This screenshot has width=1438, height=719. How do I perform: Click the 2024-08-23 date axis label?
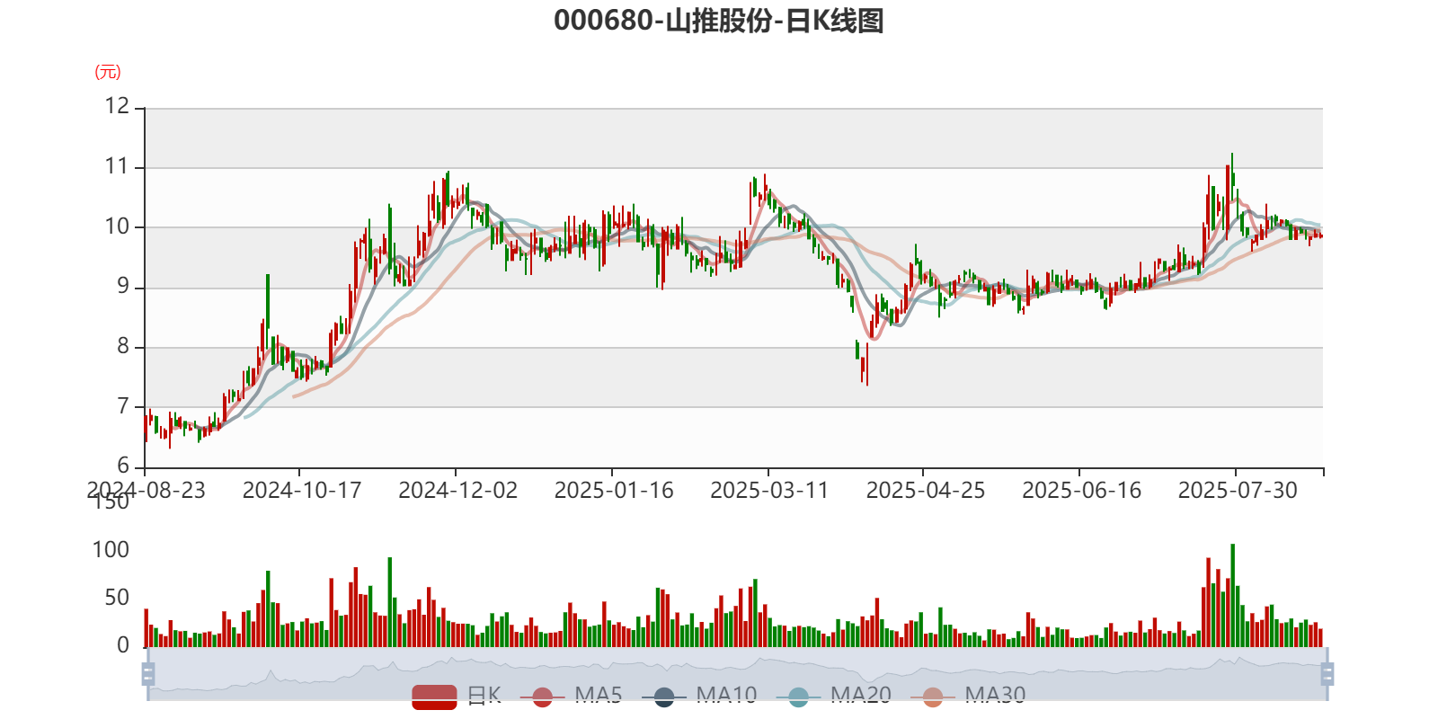pyautogui.click(x=146, y=491)
